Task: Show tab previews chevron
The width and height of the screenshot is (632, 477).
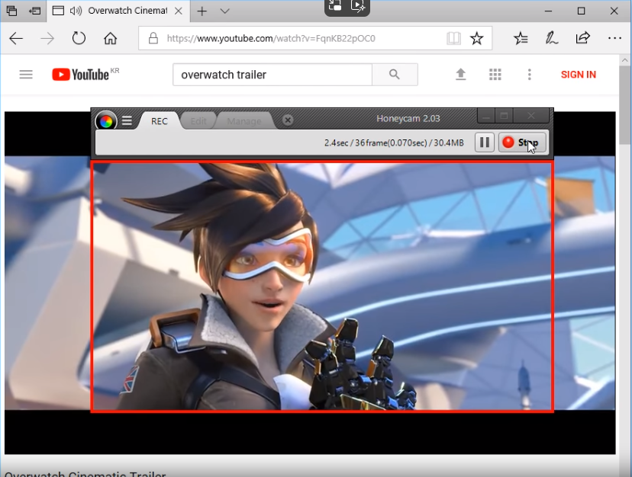Action: tap(225, 11)
